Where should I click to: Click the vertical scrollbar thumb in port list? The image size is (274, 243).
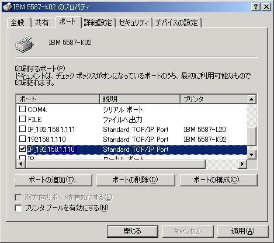point(251,136)
